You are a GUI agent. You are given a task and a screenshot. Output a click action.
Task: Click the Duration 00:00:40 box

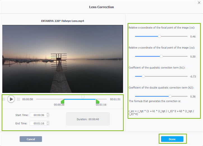(x=88, y=119)
